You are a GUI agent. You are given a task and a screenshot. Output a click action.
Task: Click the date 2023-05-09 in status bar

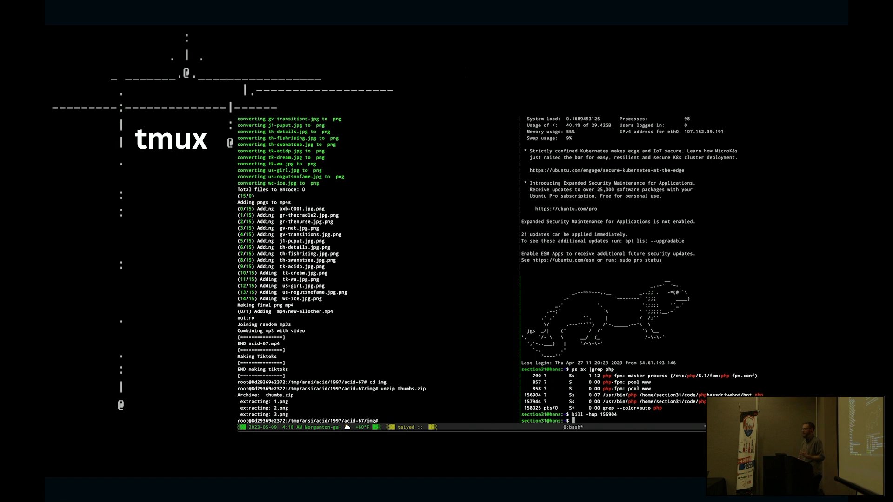262,427
